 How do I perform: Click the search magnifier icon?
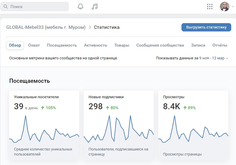[6, 7]
